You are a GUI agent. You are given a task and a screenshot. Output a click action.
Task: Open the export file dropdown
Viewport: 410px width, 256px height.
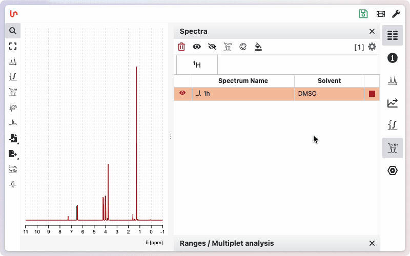[13, 154]
